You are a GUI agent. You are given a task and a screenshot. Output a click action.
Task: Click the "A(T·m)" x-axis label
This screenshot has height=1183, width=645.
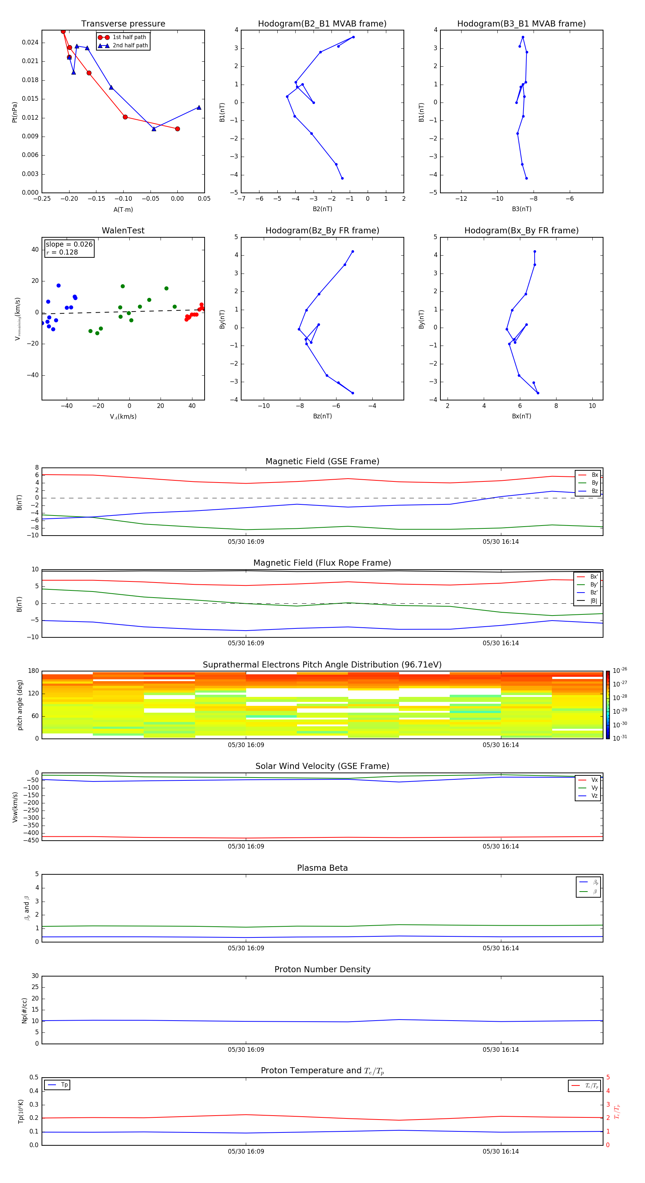(123, 209)
